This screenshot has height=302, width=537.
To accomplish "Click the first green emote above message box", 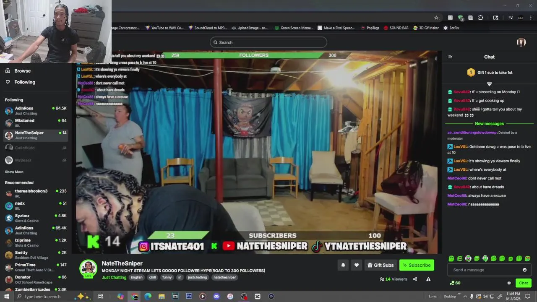I will tap(451, 258).
